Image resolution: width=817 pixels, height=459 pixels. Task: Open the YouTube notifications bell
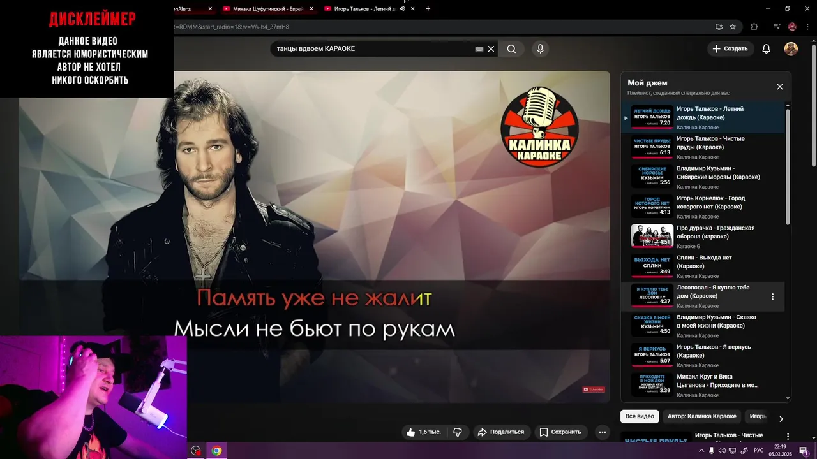coord(767,49)
